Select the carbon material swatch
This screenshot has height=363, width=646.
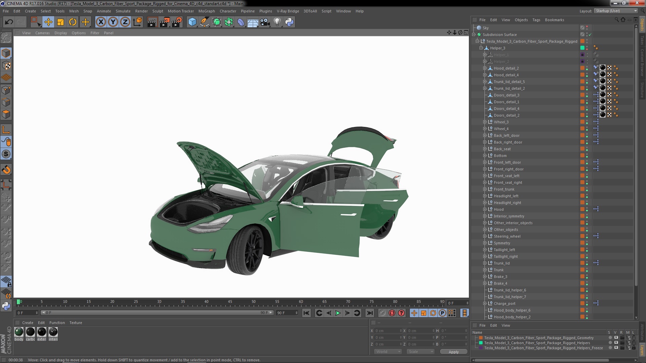tap(30, 332)
